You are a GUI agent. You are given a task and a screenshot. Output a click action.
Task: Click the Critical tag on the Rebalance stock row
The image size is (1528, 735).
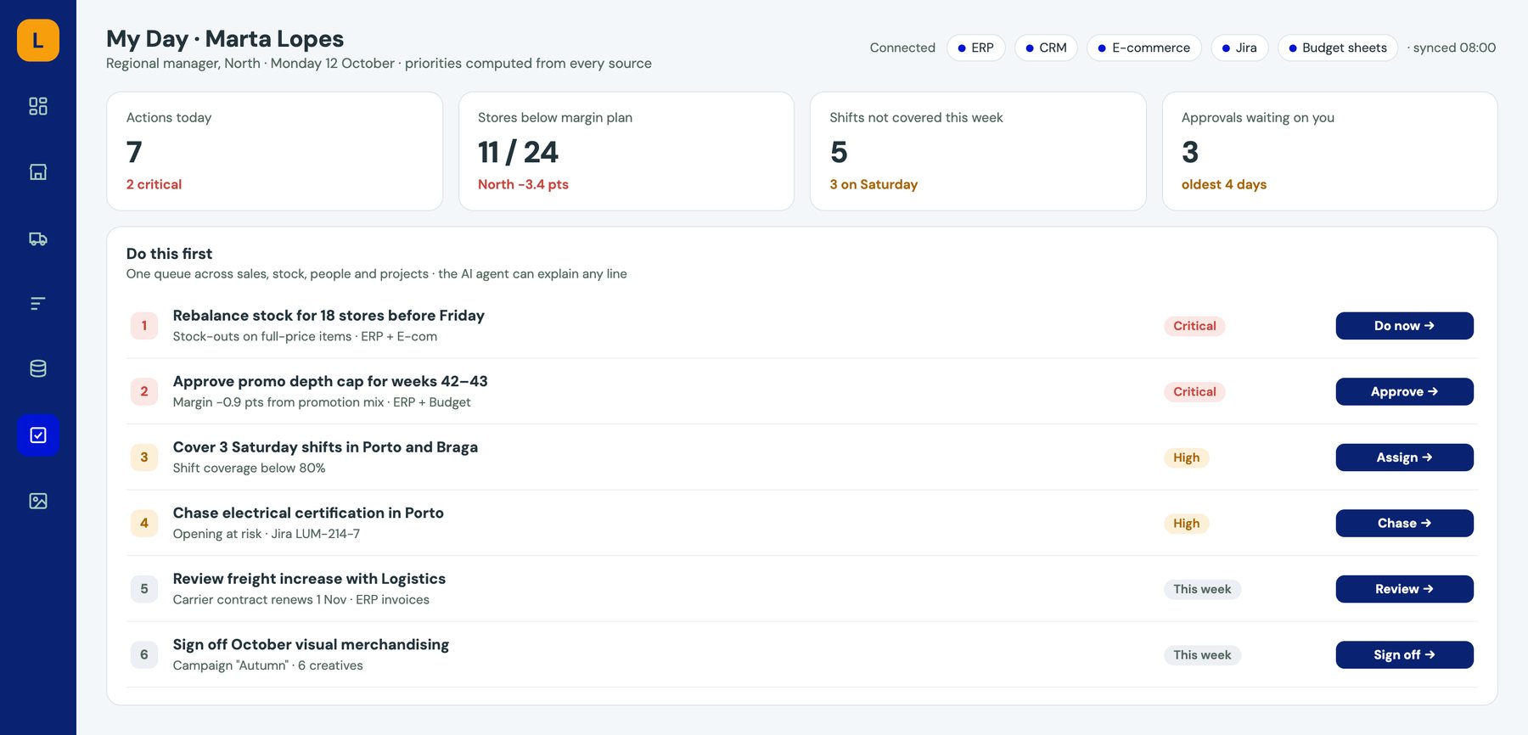(1194, 326)
